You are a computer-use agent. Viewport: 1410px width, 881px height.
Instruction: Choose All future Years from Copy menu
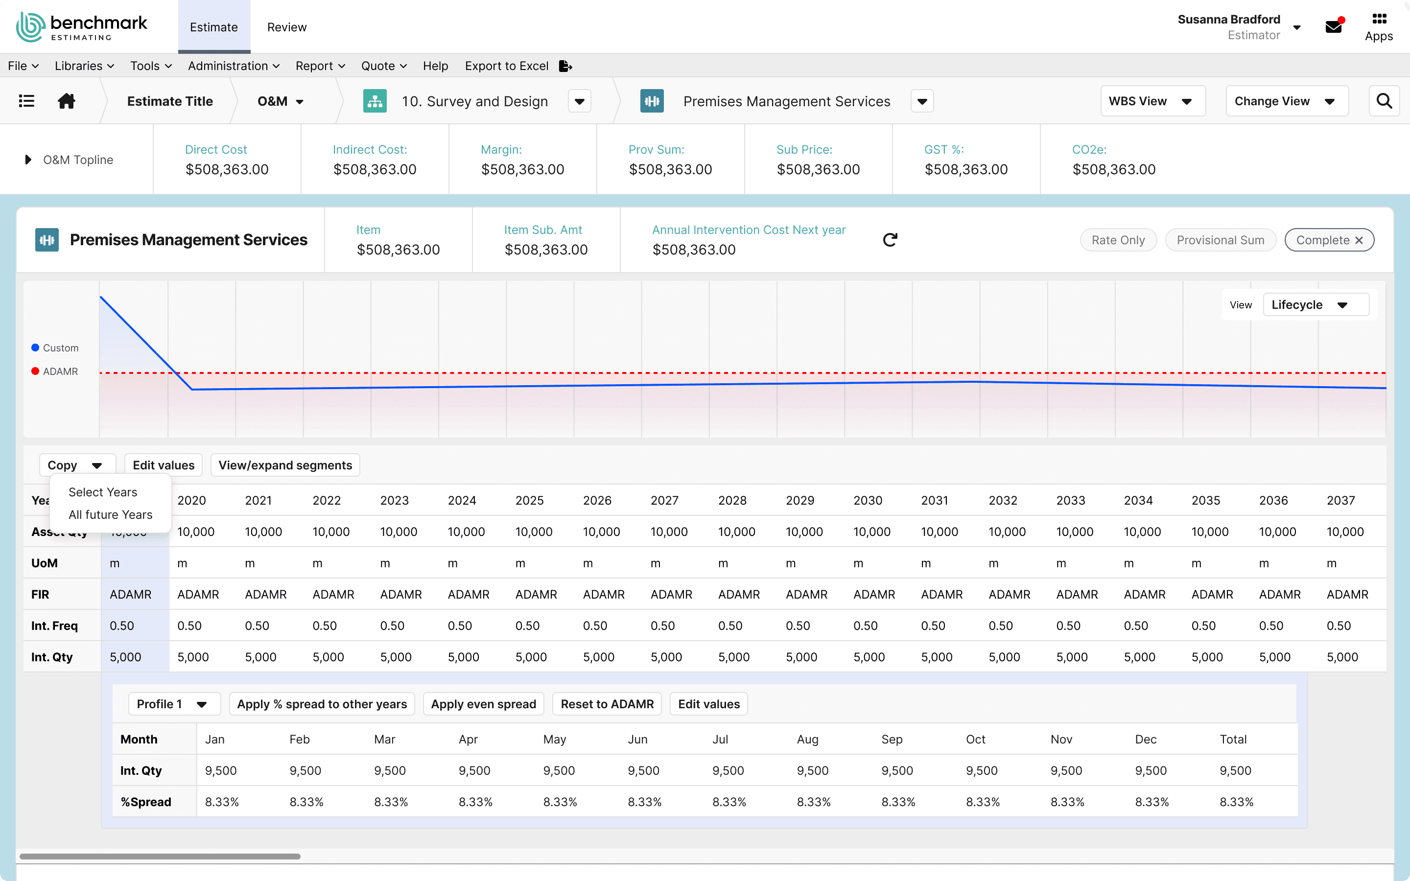(x=110, y=514)
